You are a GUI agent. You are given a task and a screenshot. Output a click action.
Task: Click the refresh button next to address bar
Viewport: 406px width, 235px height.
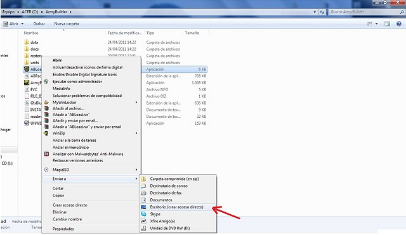click(322, 12)
